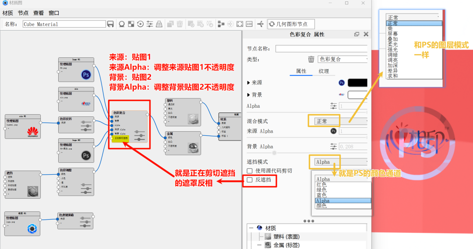Click the 100 percent zoom icon
Viewport: 473px width, 249px height.
click(249, 24)
